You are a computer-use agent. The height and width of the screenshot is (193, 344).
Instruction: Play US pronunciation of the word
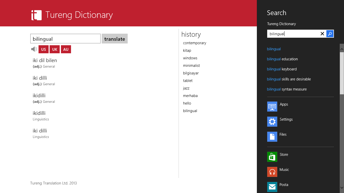[44, 49]
